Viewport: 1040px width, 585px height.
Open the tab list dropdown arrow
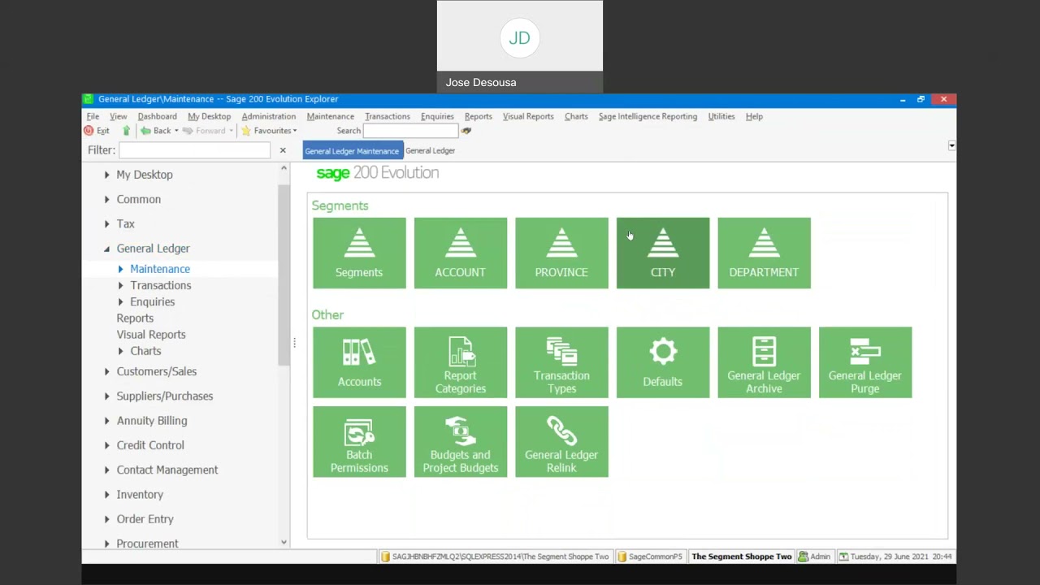point(951,146)
